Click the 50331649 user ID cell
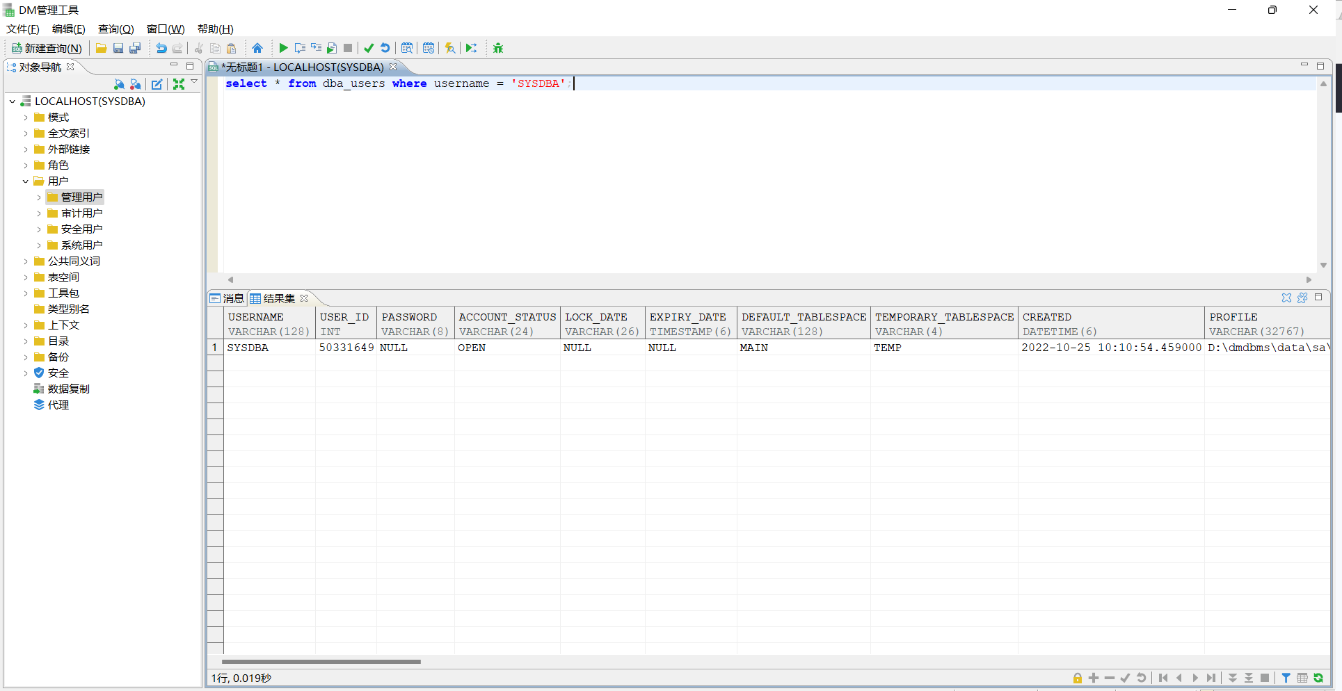 tap(346, 348)
